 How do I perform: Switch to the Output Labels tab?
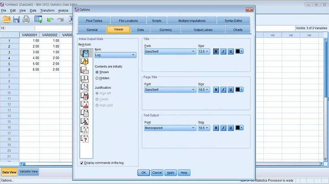coord(203,30)
